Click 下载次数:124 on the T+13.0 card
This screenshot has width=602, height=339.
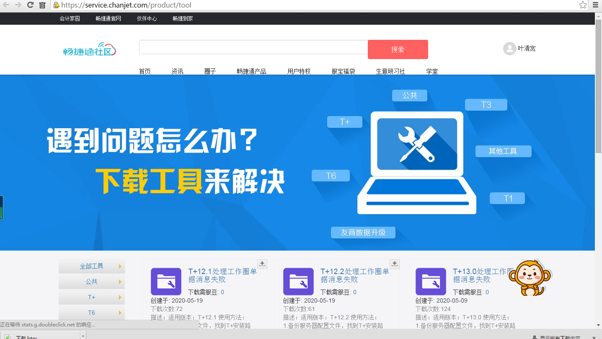tap(434, 309)
